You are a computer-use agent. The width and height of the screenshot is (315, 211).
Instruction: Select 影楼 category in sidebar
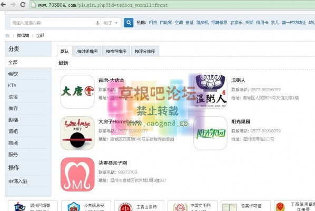[28, 120]
